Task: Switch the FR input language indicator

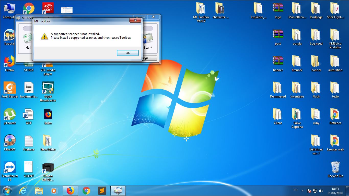Action: click(x=296, y=190)
